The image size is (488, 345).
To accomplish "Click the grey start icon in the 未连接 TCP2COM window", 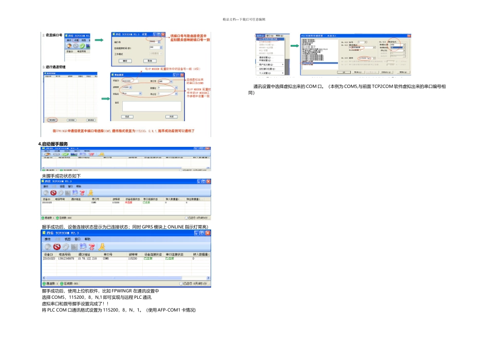I will click(46, 193).
